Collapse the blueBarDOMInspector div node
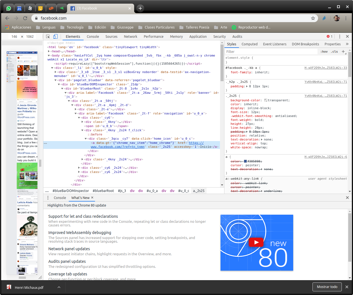 (59, 84)
